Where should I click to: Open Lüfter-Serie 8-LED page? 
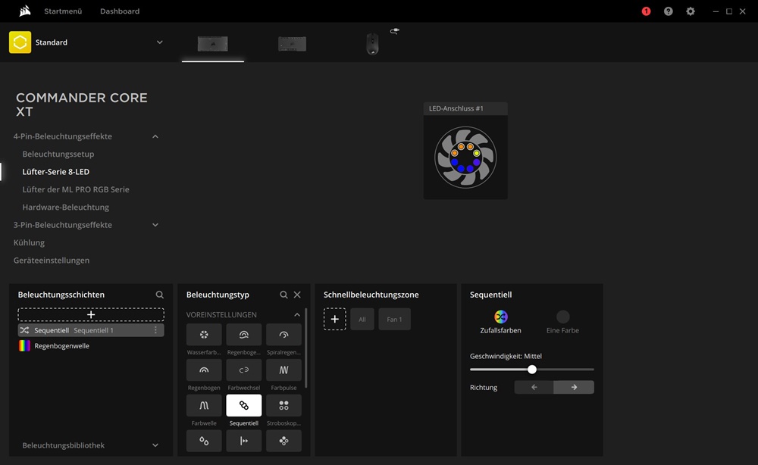(x=55, y=172)
